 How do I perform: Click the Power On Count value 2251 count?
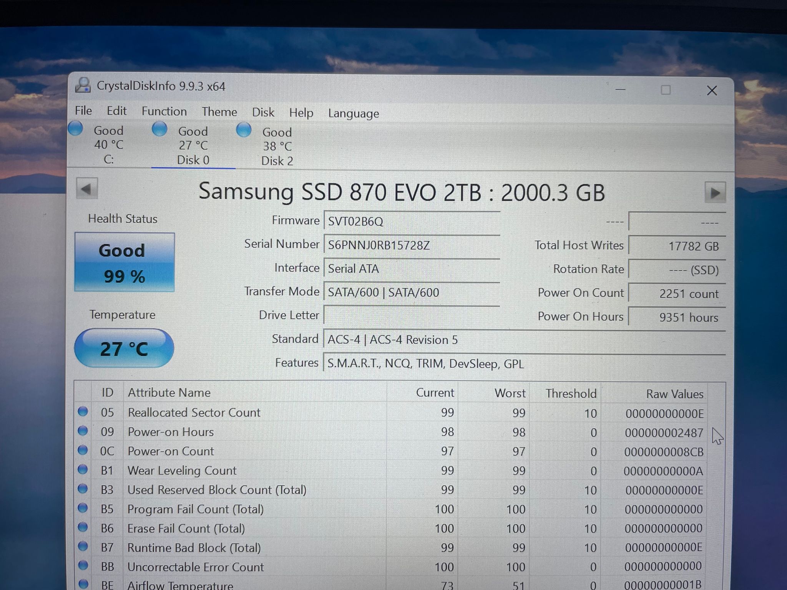click(677, 293)
